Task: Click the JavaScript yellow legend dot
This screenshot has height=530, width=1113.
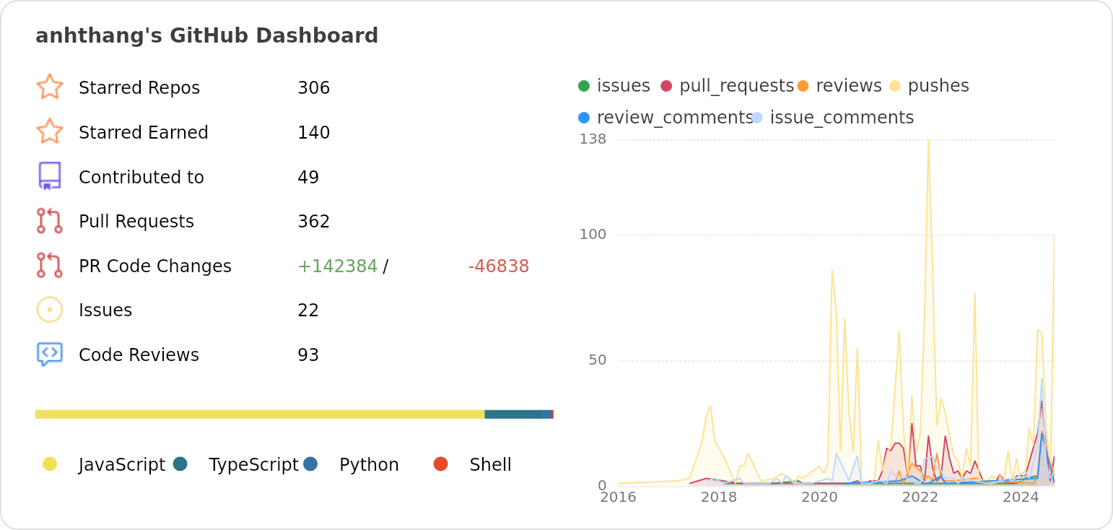Action: [50, 464]
